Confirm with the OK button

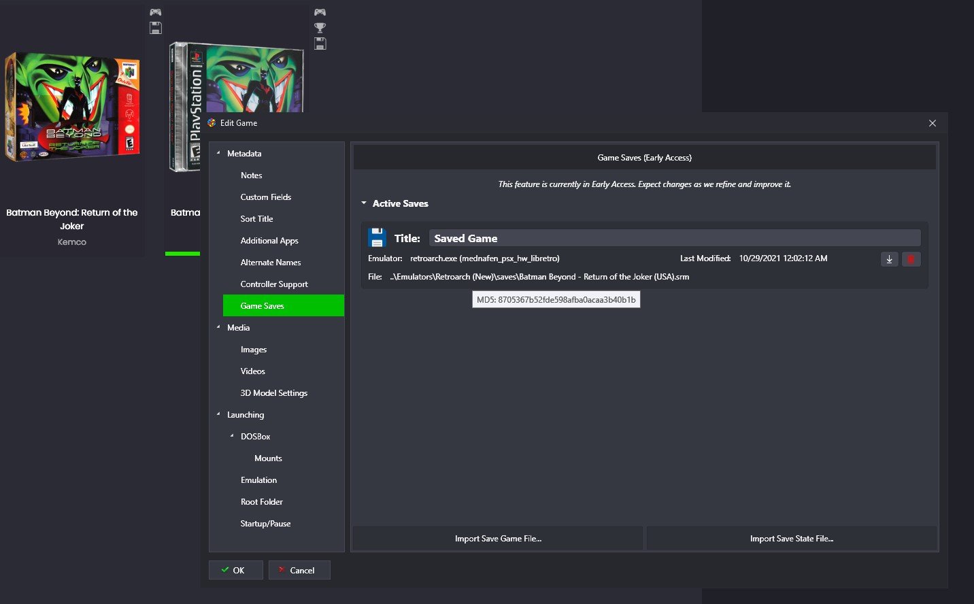coord(235,570)
